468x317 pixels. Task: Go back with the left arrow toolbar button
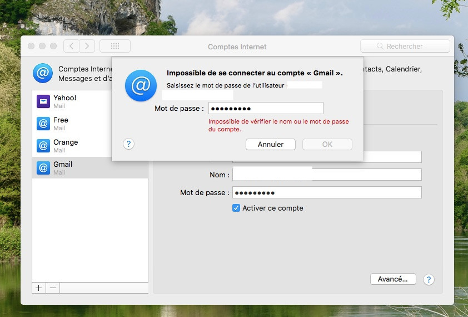71,46
